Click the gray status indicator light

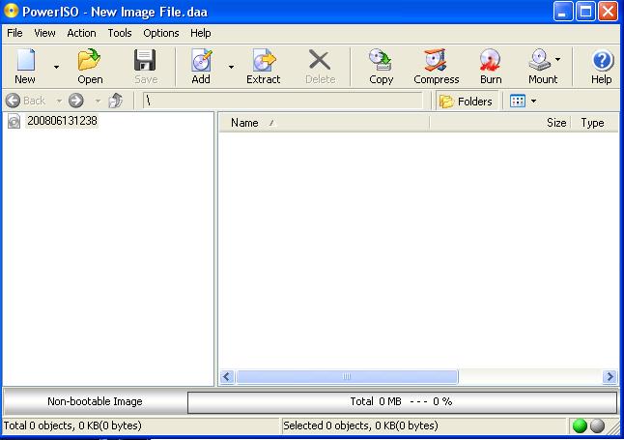point(597,425)
